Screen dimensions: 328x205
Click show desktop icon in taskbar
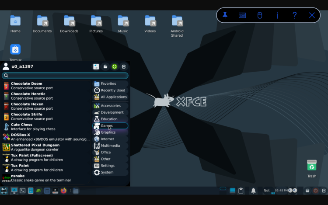point(14,191)
